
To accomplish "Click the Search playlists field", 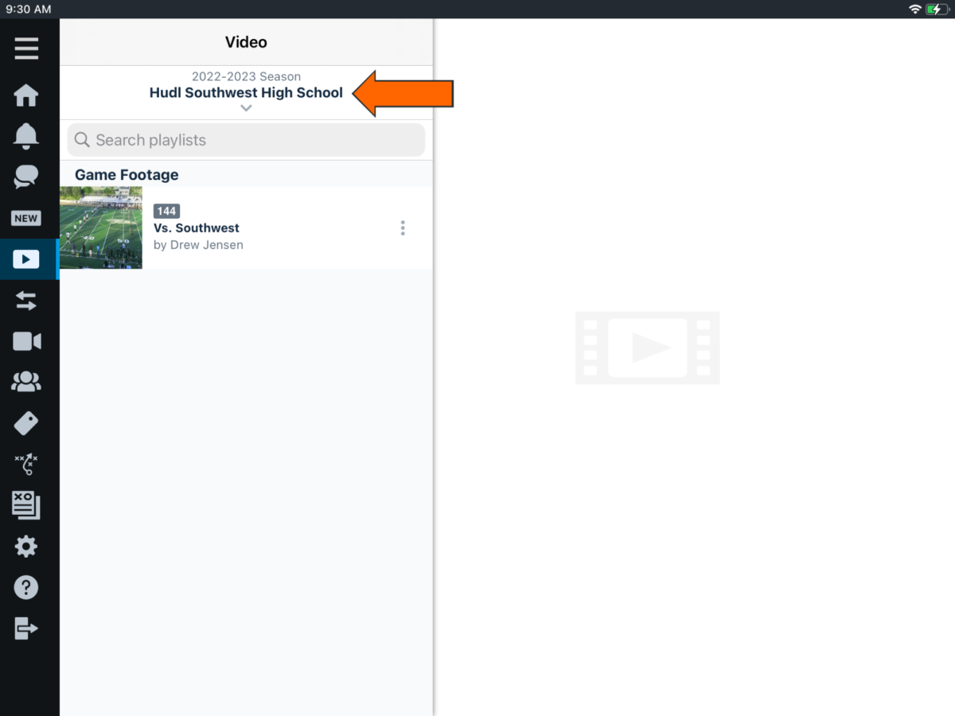I will pos(246,139).
